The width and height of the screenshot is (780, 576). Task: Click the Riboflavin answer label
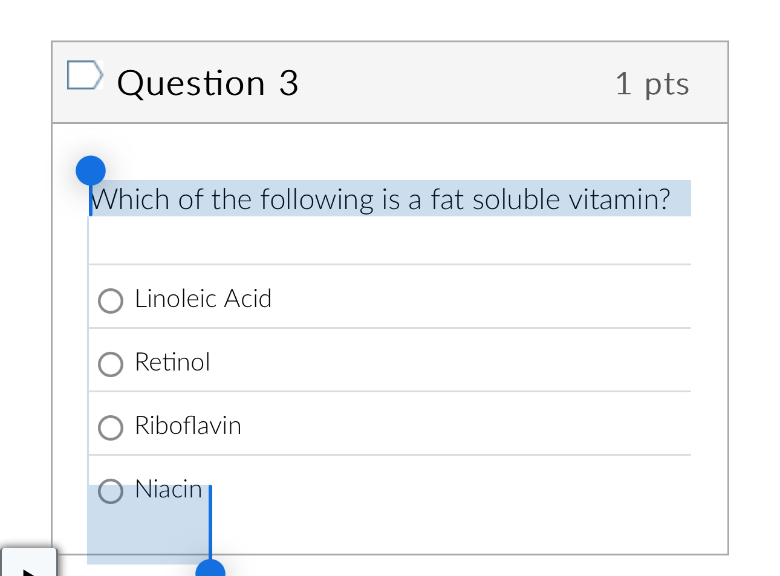tap(187, 426)
